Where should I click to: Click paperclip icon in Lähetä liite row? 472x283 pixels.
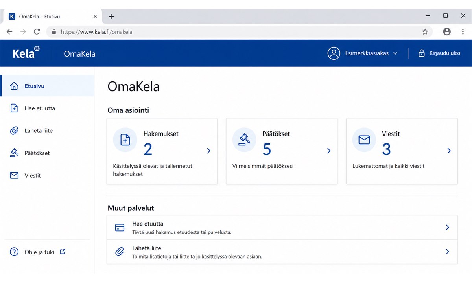click(120, 252)
